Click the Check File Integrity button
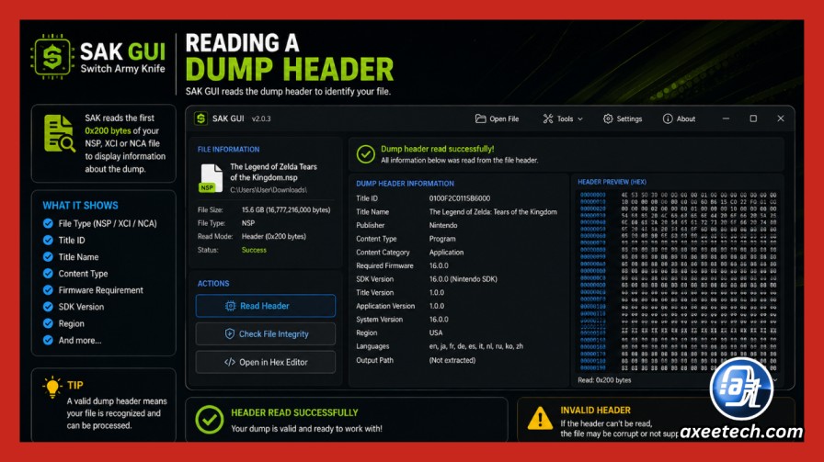824x462 pixels. 266,334
